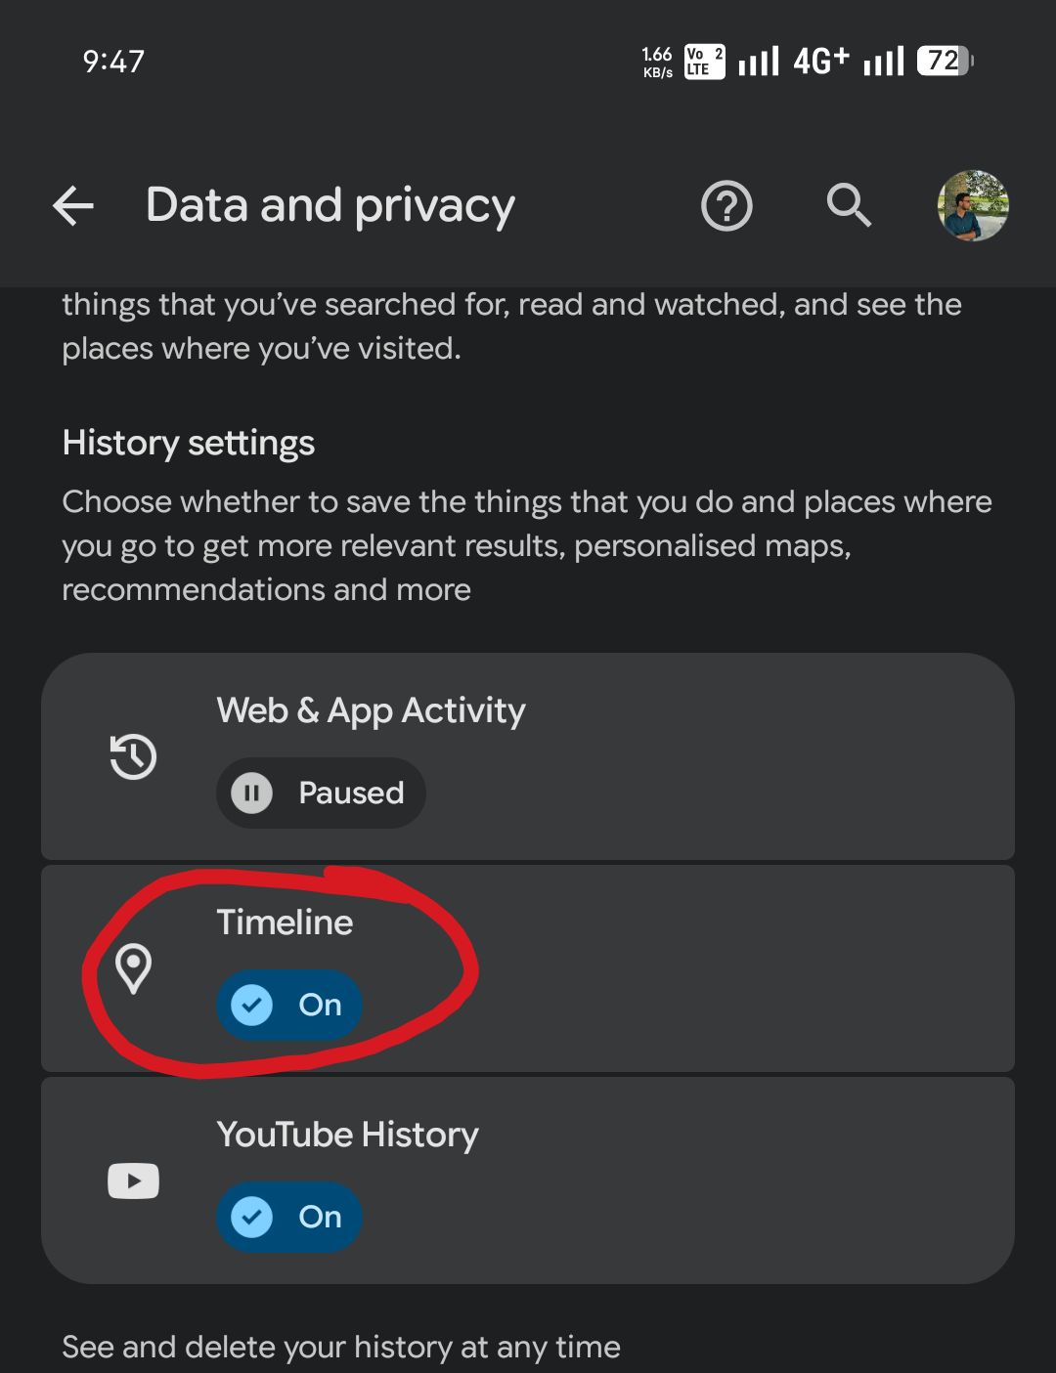Tap the search magnifier icon
This screenshot has width=1056, height=1373.
pos(849,205)
